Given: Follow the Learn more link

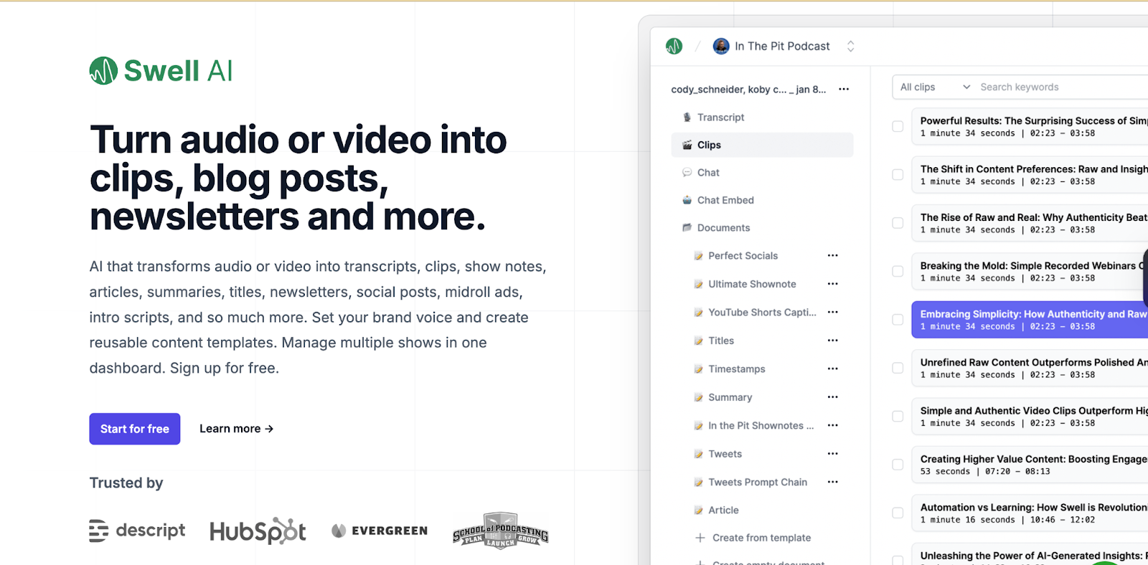Looking at the screenshot, I should (236, 429).
